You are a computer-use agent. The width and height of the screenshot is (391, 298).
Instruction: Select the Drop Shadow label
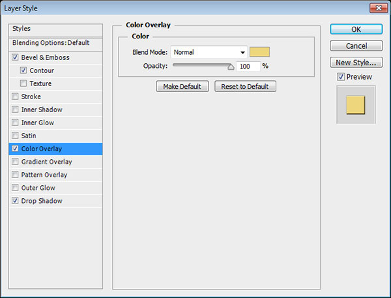pos(42,201)
